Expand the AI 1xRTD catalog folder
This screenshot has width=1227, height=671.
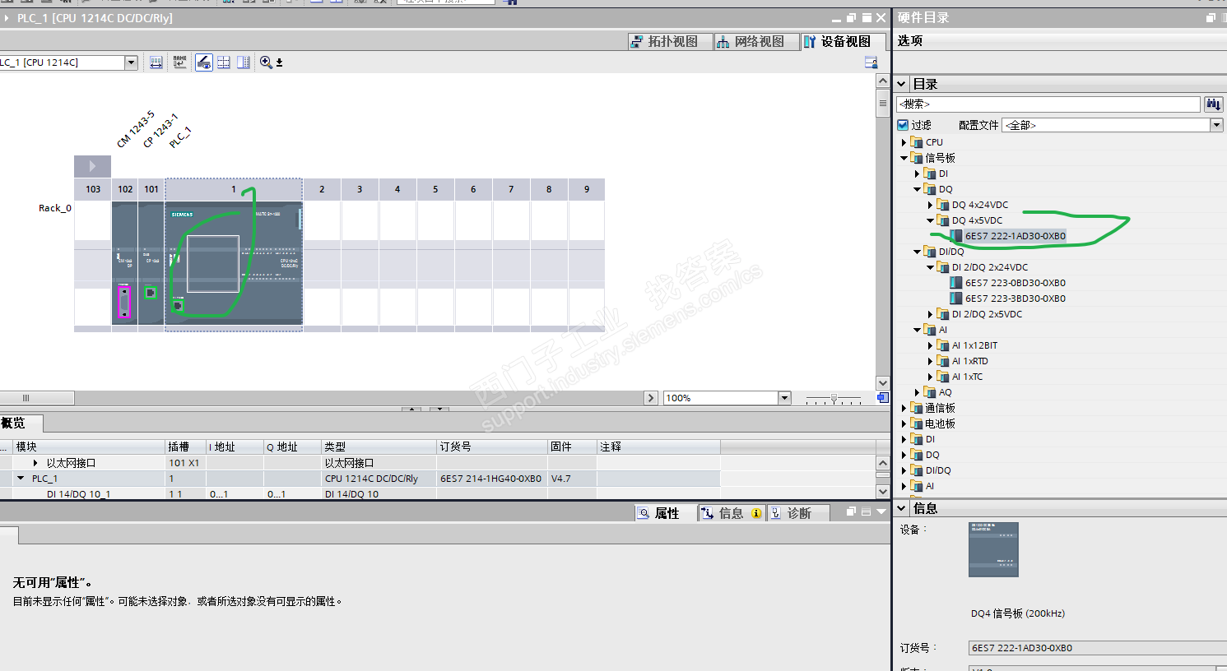click(930, 361)
